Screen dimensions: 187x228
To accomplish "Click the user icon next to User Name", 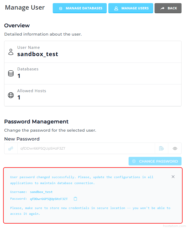I will pyautogui.click(x=11, y=52).
